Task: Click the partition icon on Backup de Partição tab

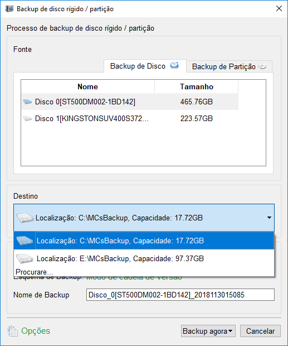Action: pos(262,66)
